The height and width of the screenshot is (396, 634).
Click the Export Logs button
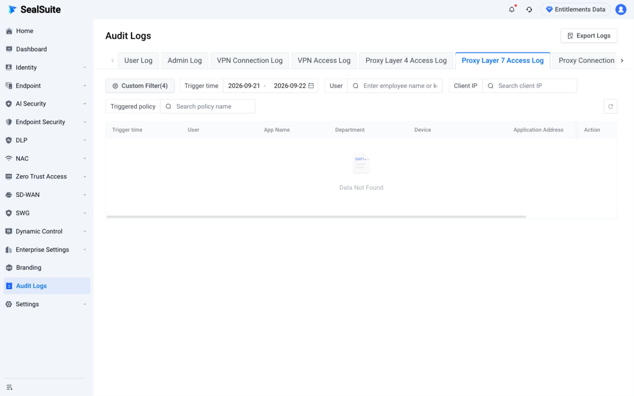click(x=588, y=36)
